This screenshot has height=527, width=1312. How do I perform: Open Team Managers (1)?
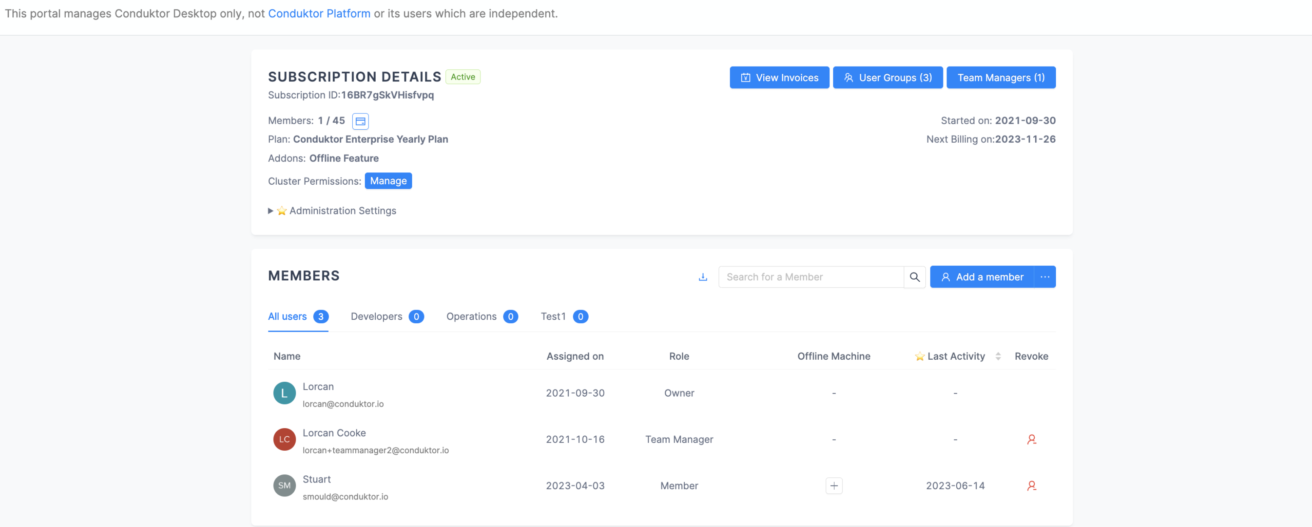point(1000,78)
